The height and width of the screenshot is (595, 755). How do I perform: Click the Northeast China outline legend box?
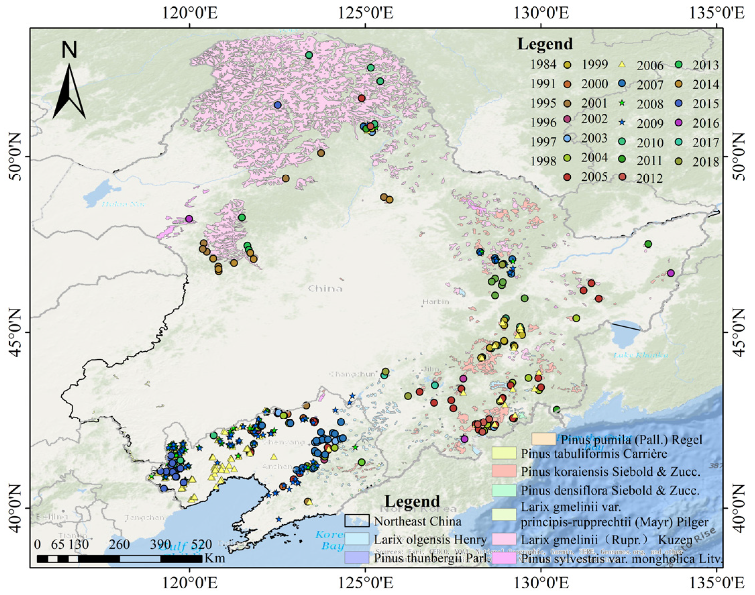(x=357, y=521)
